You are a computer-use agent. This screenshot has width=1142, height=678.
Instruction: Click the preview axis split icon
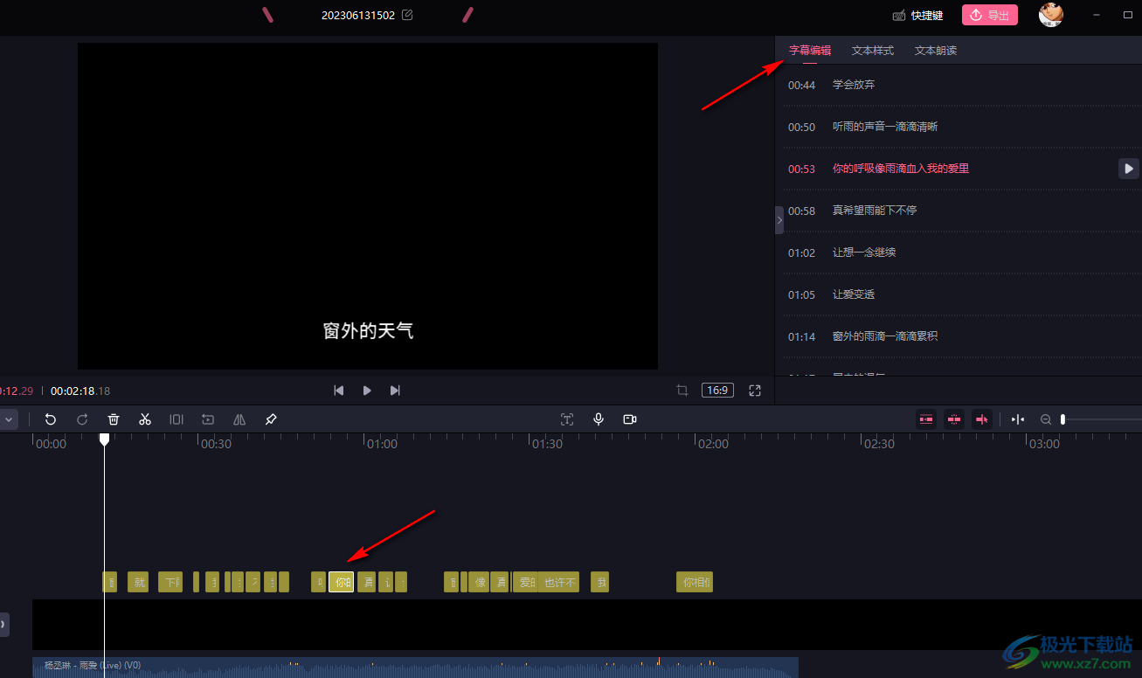click(x=1018, y=419)
